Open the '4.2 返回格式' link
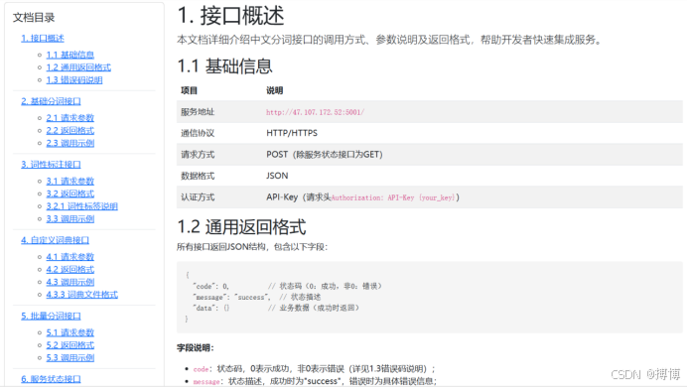This screenshot has width=688, height=388. (x=70, y=270)
